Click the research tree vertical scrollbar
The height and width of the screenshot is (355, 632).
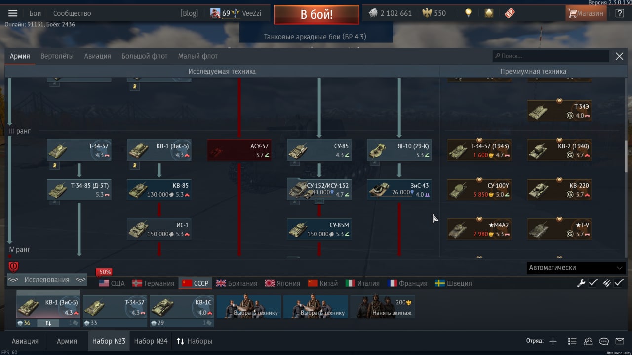tap(627, 156)
